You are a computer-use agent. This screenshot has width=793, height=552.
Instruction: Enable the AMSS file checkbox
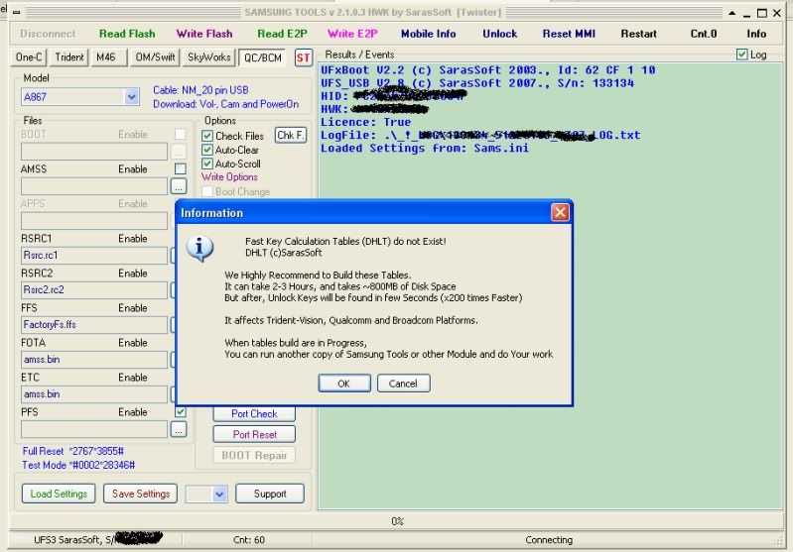coord(180,168)
